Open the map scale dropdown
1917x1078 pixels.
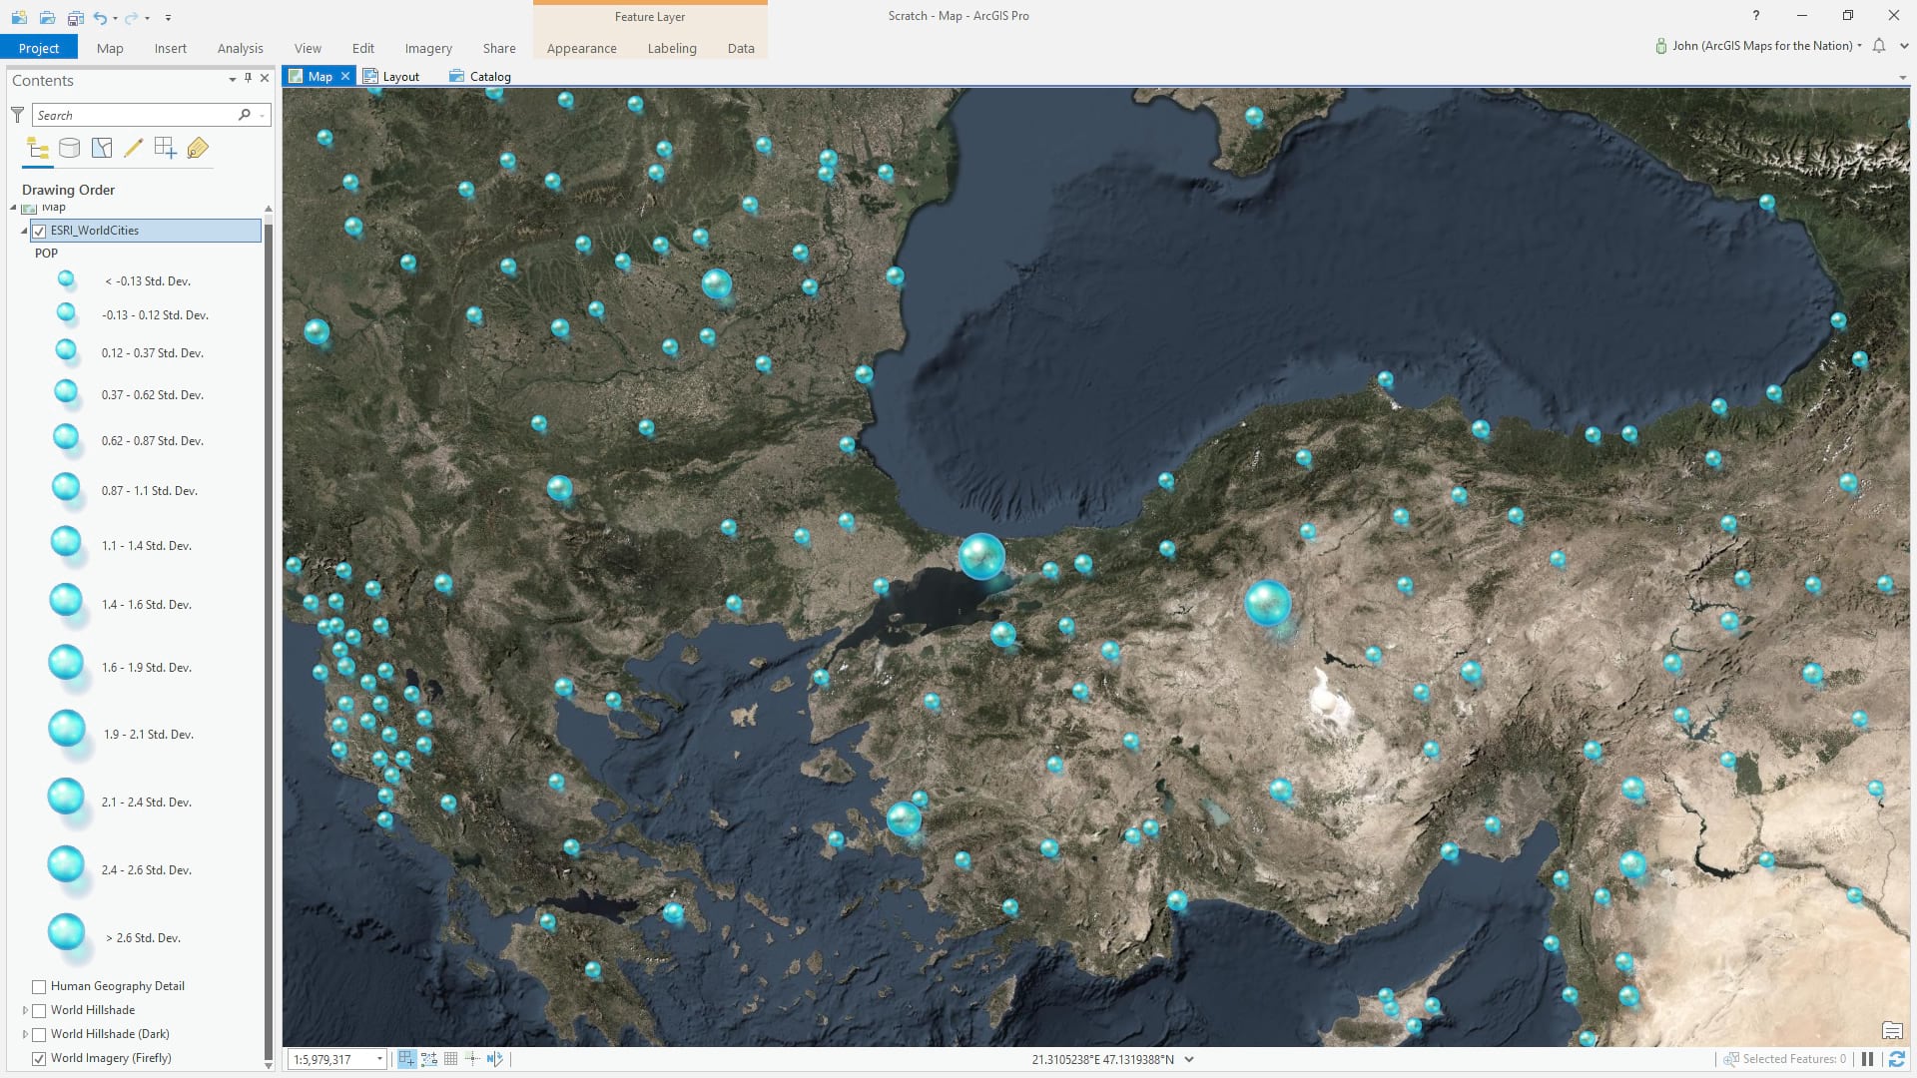point(379,1059)
